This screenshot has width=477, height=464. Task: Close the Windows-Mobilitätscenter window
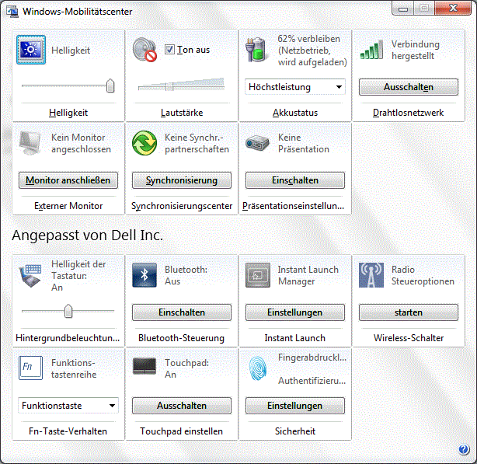pos(453,9)
